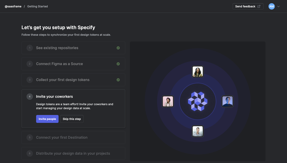Viewport: 287px width, 163px height.
Task: Select Getting Started breadcrumb
Action: pos(38,6)
